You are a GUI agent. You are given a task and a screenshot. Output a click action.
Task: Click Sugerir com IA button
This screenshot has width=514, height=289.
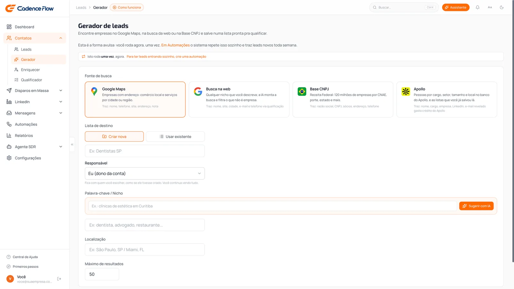(476, 206)
